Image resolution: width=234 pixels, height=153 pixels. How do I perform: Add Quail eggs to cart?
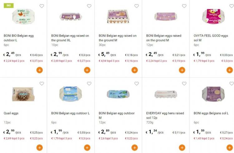(x=40, y=147)
